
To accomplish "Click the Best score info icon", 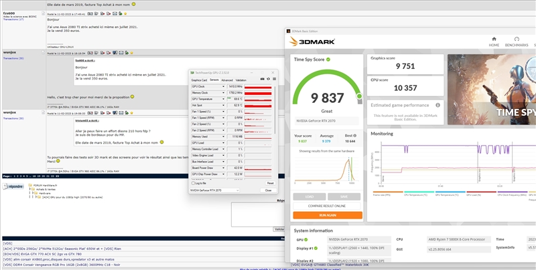I will [356, 136].
